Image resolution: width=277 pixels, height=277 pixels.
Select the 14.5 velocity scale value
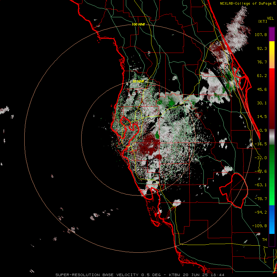pyautogui.click(x=262, y=117)
